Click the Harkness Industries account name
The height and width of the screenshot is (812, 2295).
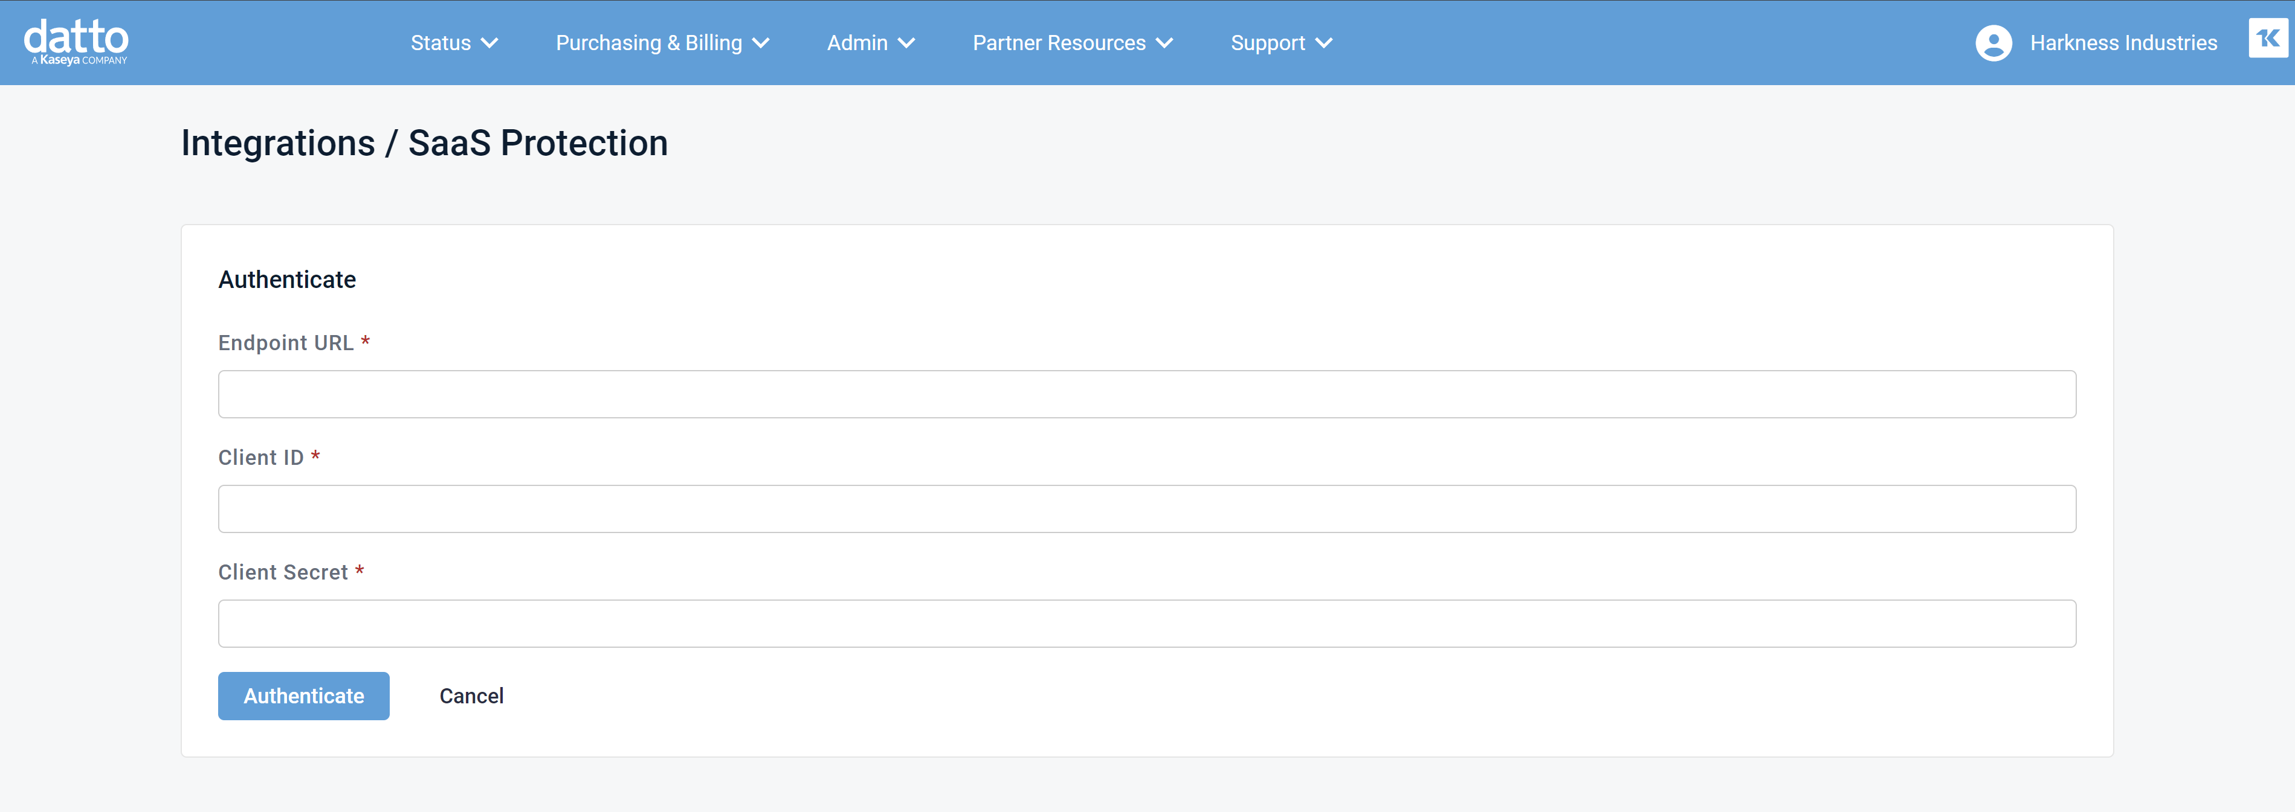[x=2123, y=43]
